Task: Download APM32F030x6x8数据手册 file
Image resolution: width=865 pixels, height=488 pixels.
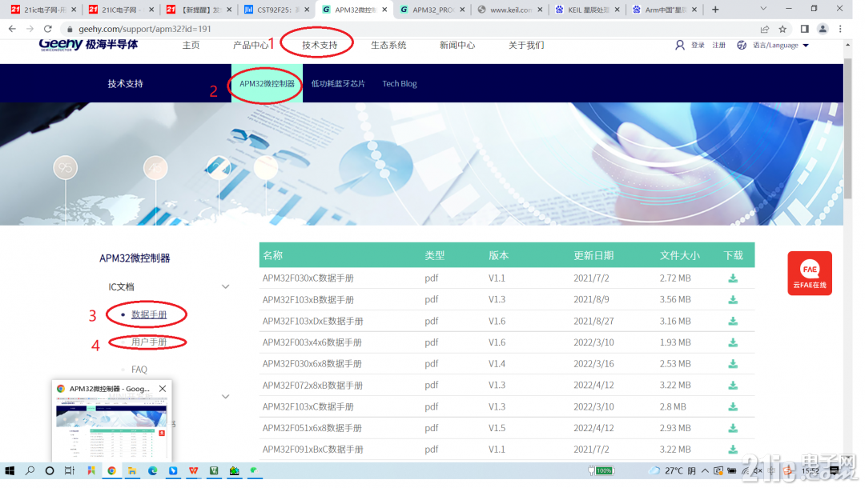Action: [733, 364]
